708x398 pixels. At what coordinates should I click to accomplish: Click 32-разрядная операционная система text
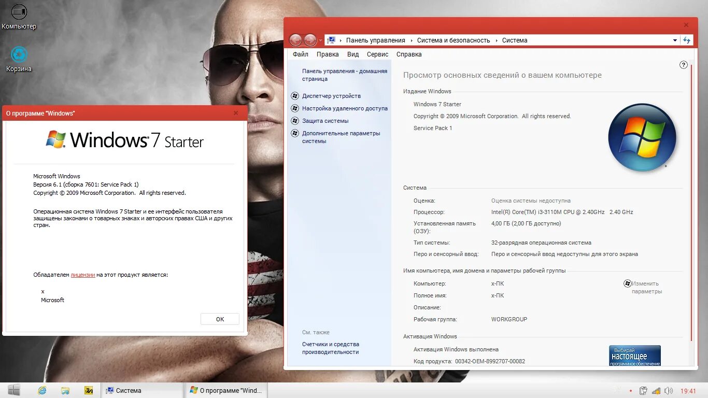point(541,243)
